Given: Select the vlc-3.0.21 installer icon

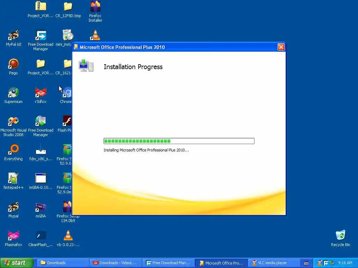Looking at the screenshot, I should (68, 236).
